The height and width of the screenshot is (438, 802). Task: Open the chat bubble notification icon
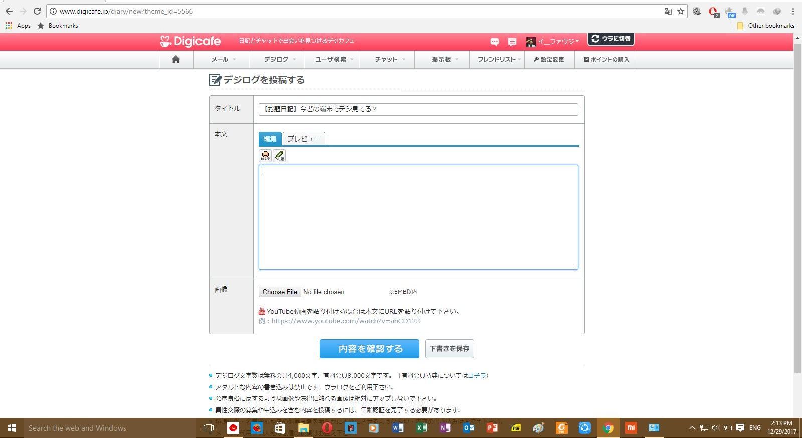coord(495,42)
